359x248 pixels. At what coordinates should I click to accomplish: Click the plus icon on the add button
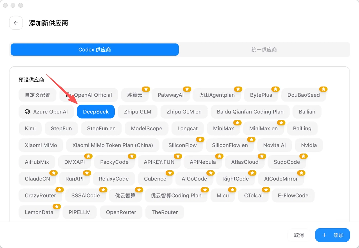pos(324,235)
